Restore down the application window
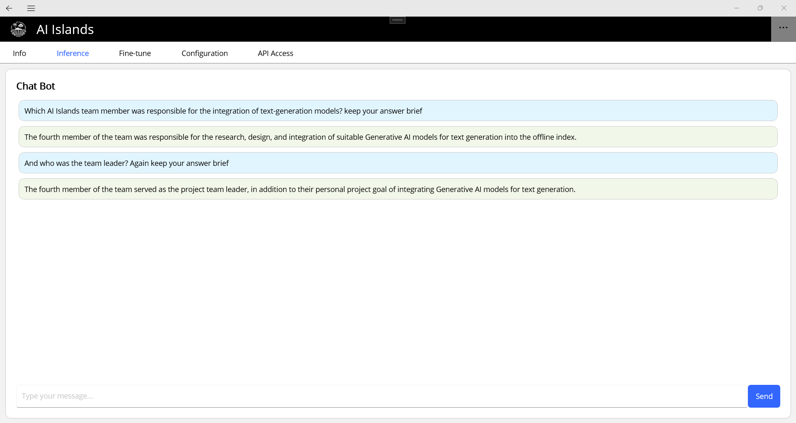 pos(760,8)
